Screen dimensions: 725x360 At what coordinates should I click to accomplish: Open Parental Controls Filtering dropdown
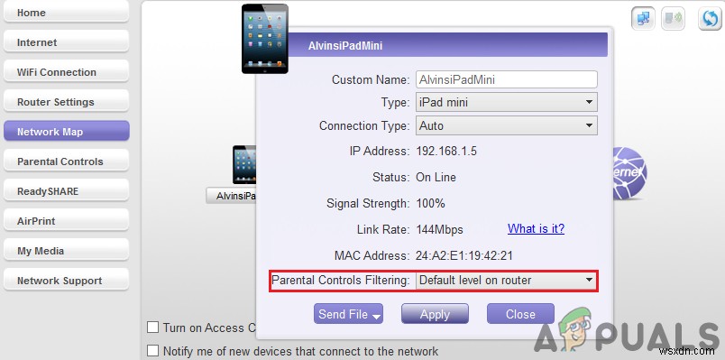point(507,280)
